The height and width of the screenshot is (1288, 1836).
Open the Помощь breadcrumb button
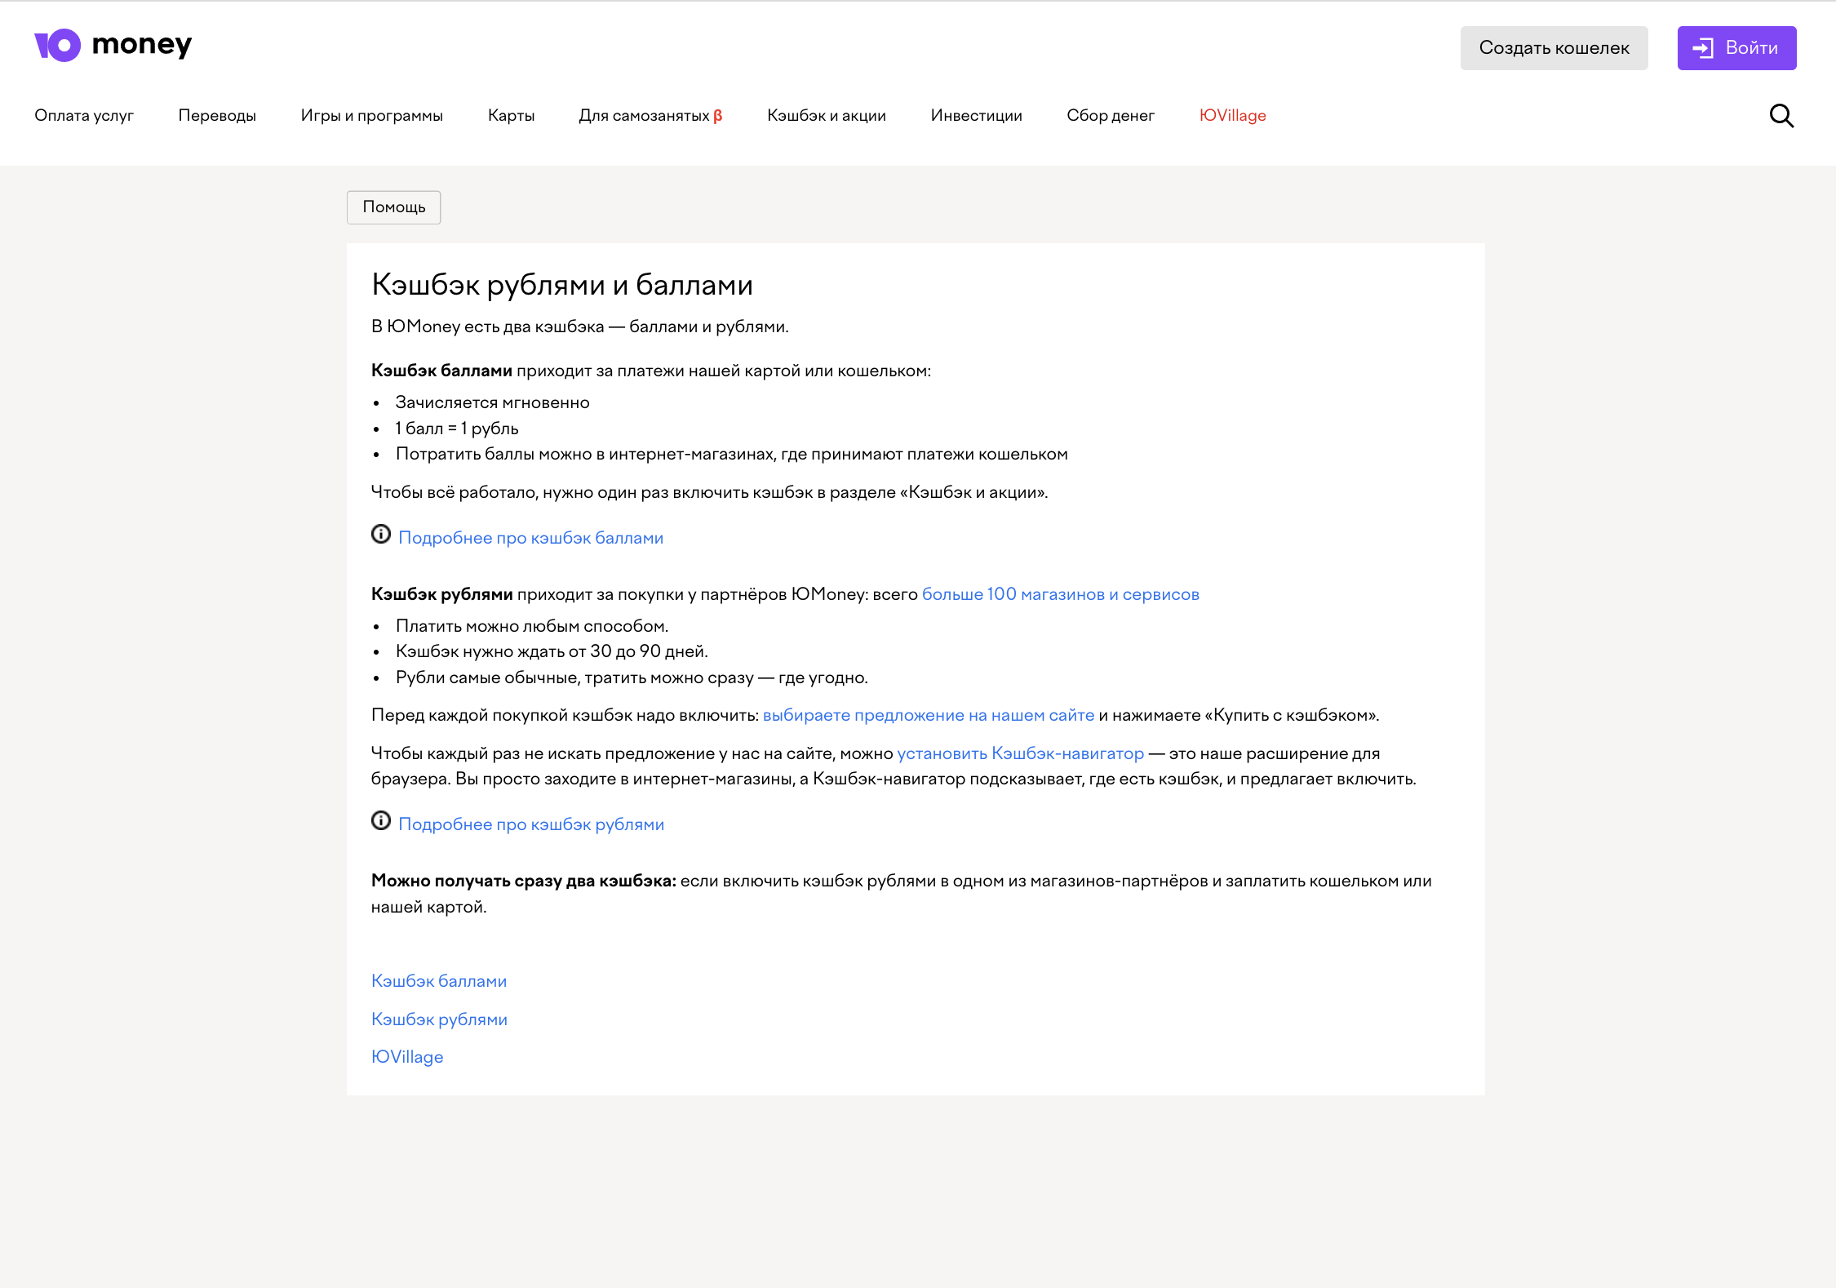point(393,207)
